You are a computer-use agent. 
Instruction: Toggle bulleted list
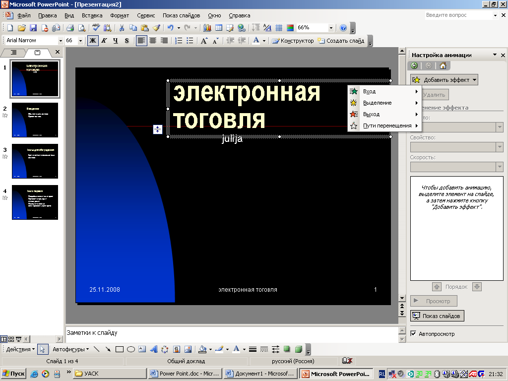(190, 41)
